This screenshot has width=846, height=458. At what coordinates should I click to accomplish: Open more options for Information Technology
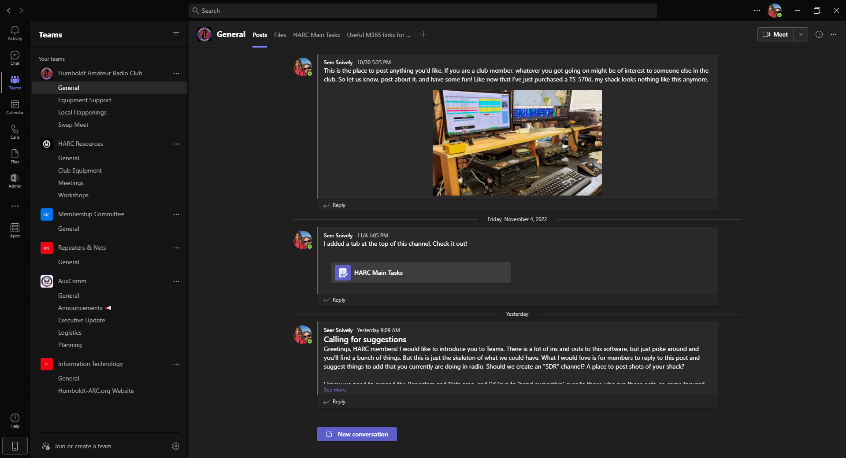point(176,364)
